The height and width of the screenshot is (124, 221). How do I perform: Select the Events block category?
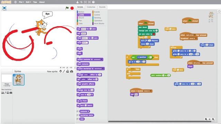tap(97, 12)
